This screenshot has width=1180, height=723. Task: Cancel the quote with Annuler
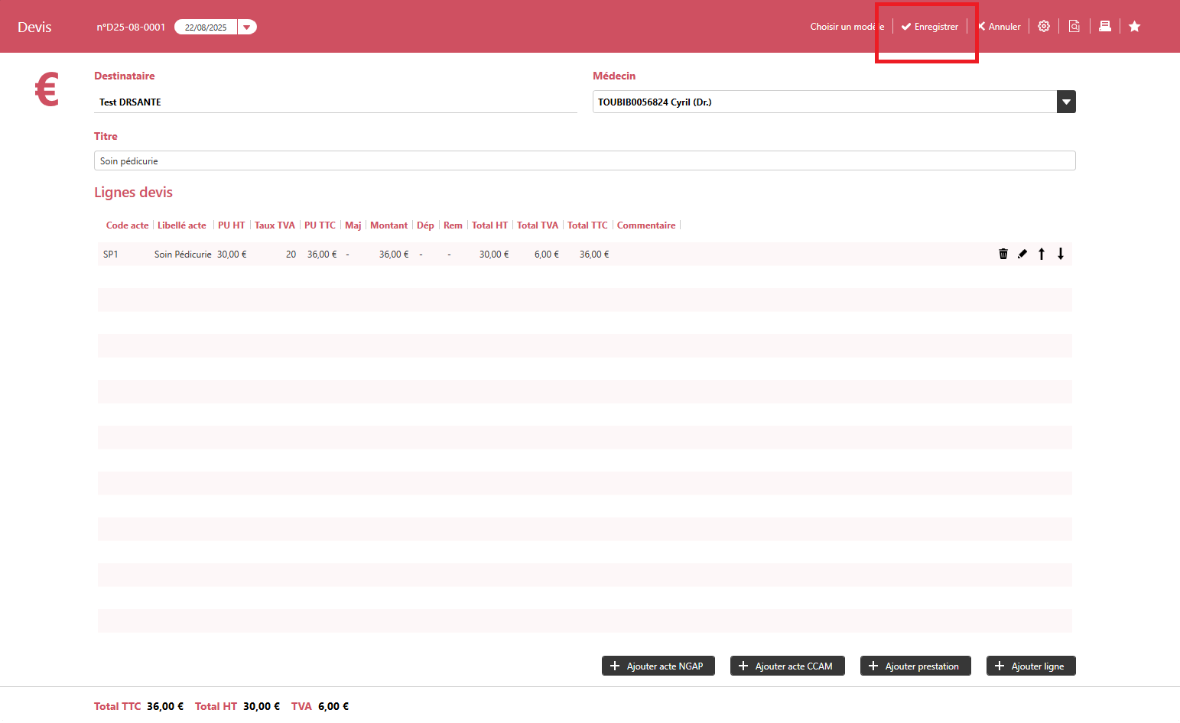(x=1000, y=27)
